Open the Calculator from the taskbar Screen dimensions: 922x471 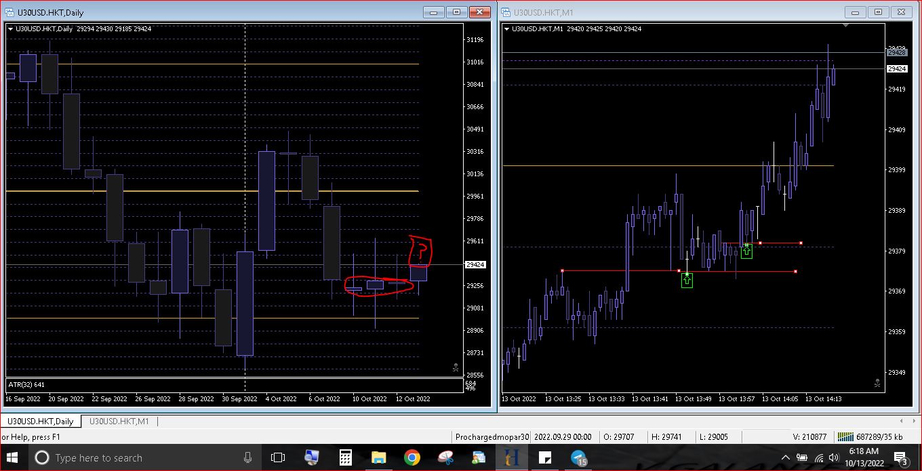tap(345, 457)
